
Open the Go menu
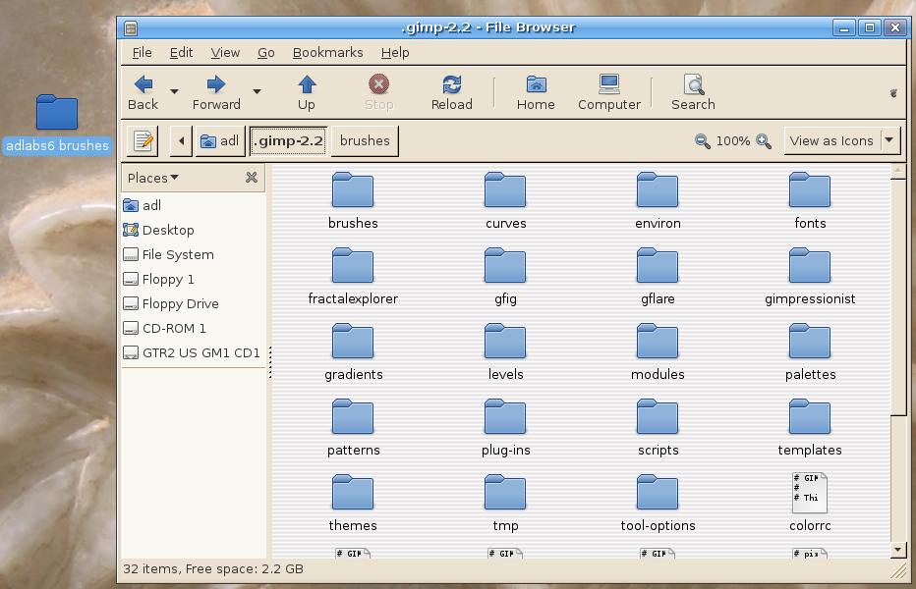[x=265, y=53]
